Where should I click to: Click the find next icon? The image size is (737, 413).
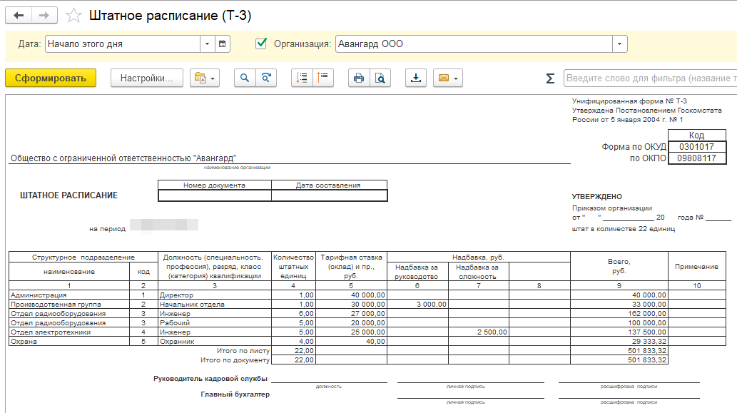(x=266, y=78)
